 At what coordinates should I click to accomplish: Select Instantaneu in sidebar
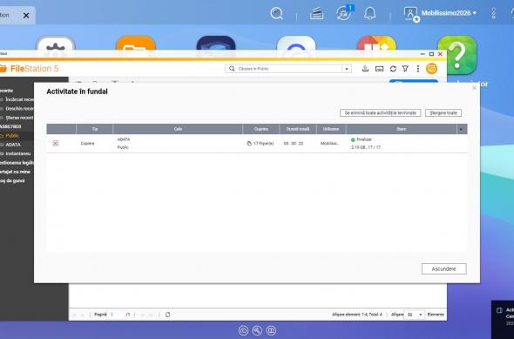pyautogui.click(x=17, y=153)
